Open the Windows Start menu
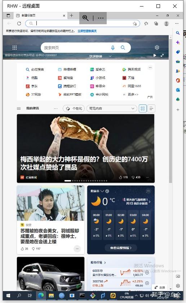The height and width of the screenshot is (303, 186). (x=8, y=295)
